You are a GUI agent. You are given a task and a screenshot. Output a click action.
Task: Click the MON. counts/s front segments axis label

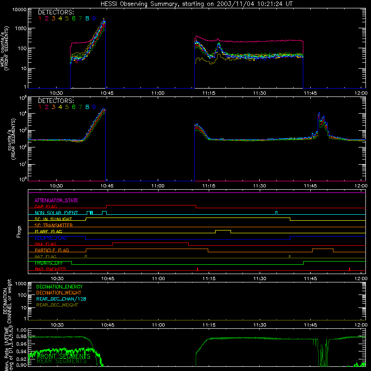click(5, 48)
